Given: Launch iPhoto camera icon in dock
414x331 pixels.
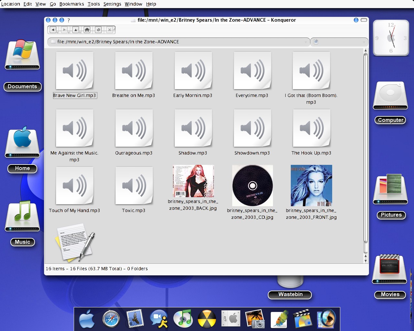Looking at the screenshot, I should 255,319.
